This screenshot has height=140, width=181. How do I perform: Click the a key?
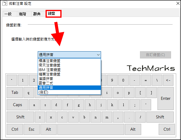(34, 105)
